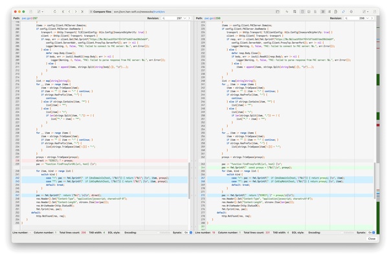Click the clipboard copy icon

pos(335,12)
